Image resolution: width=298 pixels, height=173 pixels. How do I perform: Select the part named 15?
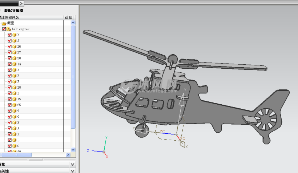(x=19, y=99)
